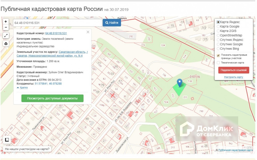Image resolution: width=257 pixels, height=160 pixels.
Task: Select Карта Яндекс radio option
Action: tap(218, 22)
